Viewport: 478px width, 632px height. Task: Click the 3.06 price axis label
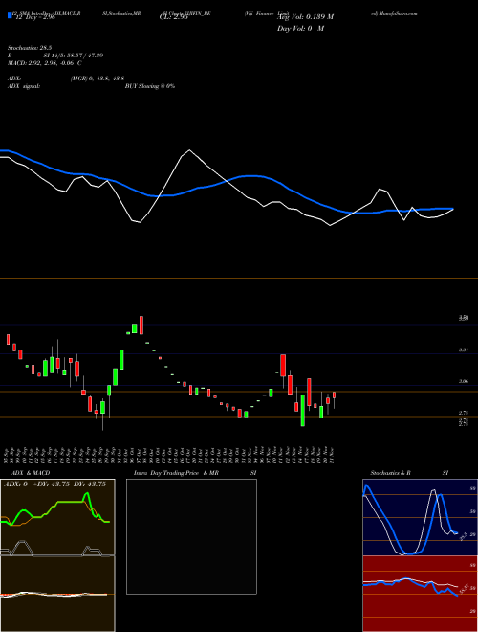point(464,381)
